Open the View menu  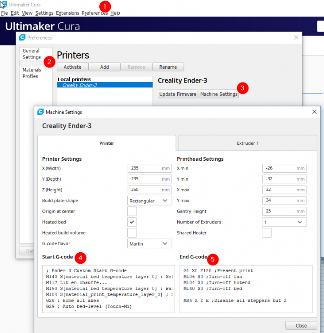(x=27, y=13)
